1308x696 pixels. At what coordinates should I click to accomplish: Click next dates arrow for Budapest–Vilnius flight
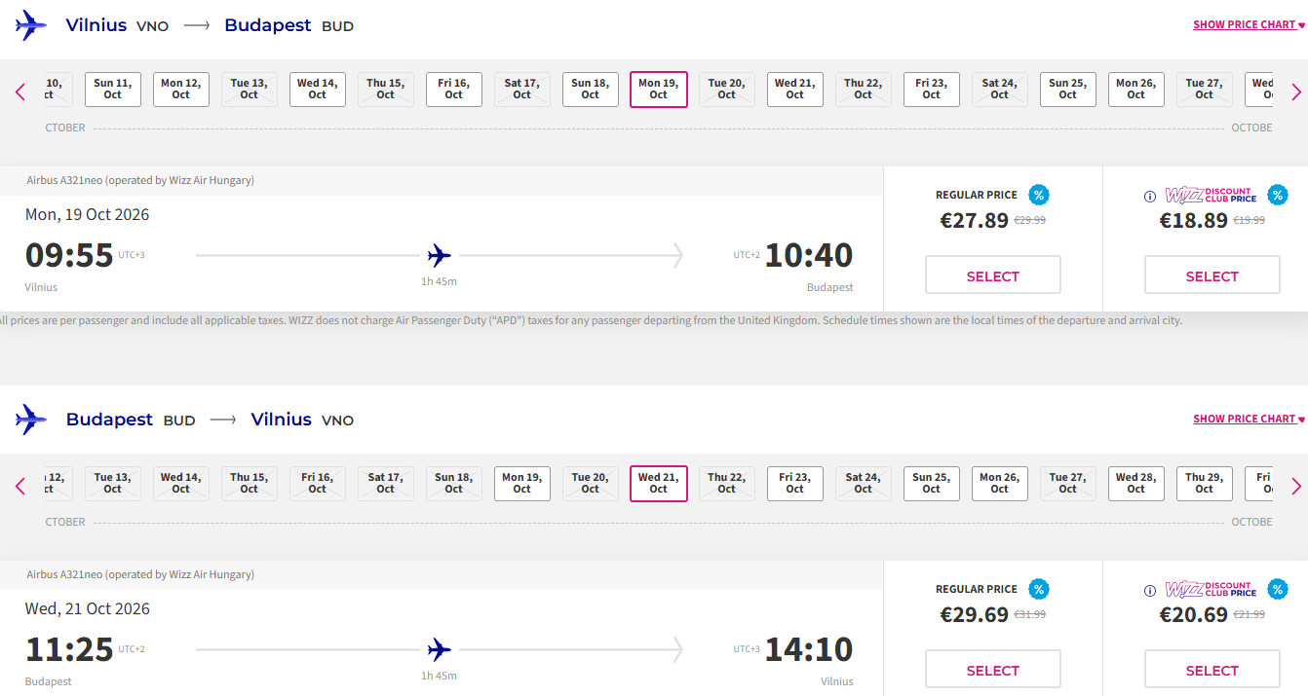[1295, 487]
